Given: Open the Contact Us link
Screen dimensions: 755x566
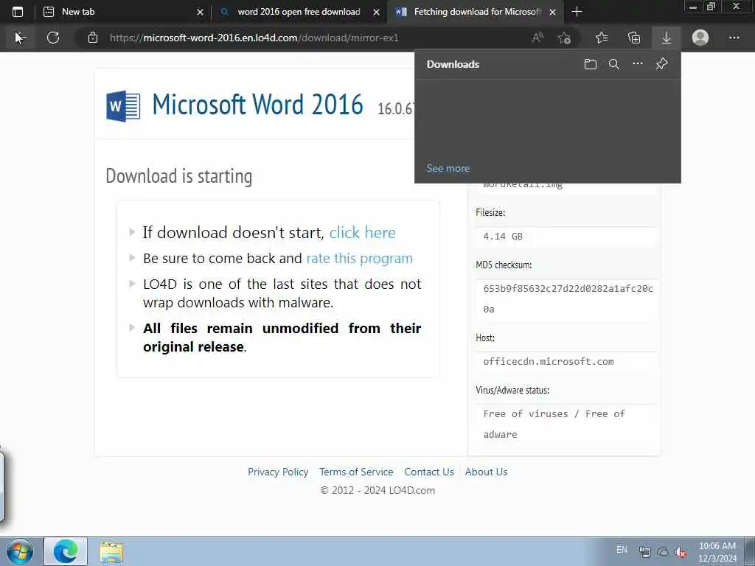Looking at the screenshot, I should (429, 472).
